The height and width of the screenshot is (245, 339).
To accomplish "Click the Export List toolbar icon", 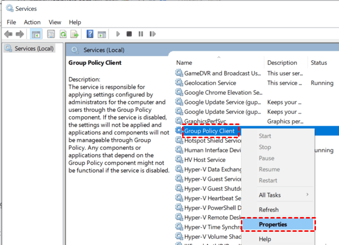I will pos(75,34).
